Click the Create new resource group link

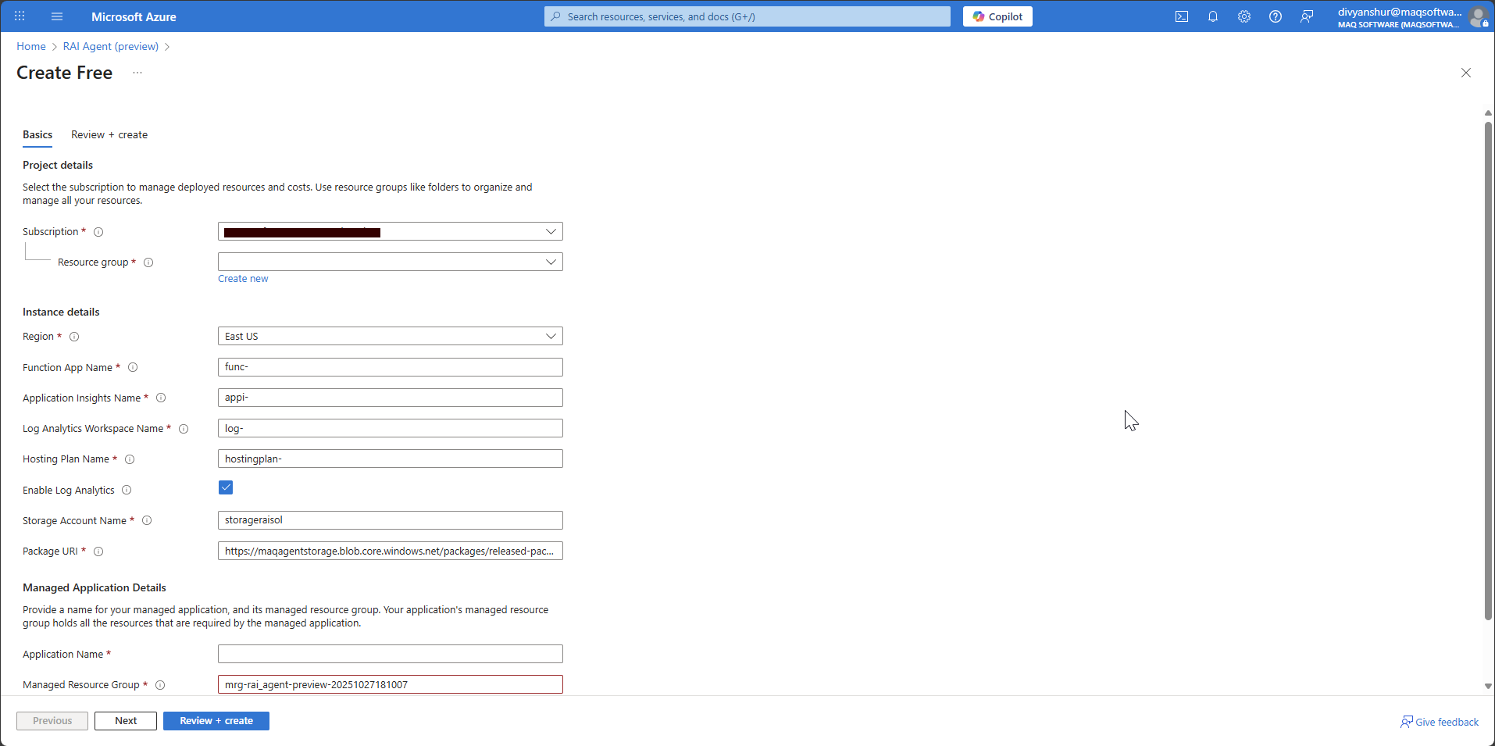click(243, 279)
